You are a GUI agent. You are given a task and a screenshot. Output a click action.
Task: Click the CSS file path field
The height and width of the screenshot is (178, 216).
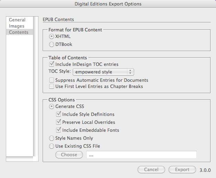[141, 155]
